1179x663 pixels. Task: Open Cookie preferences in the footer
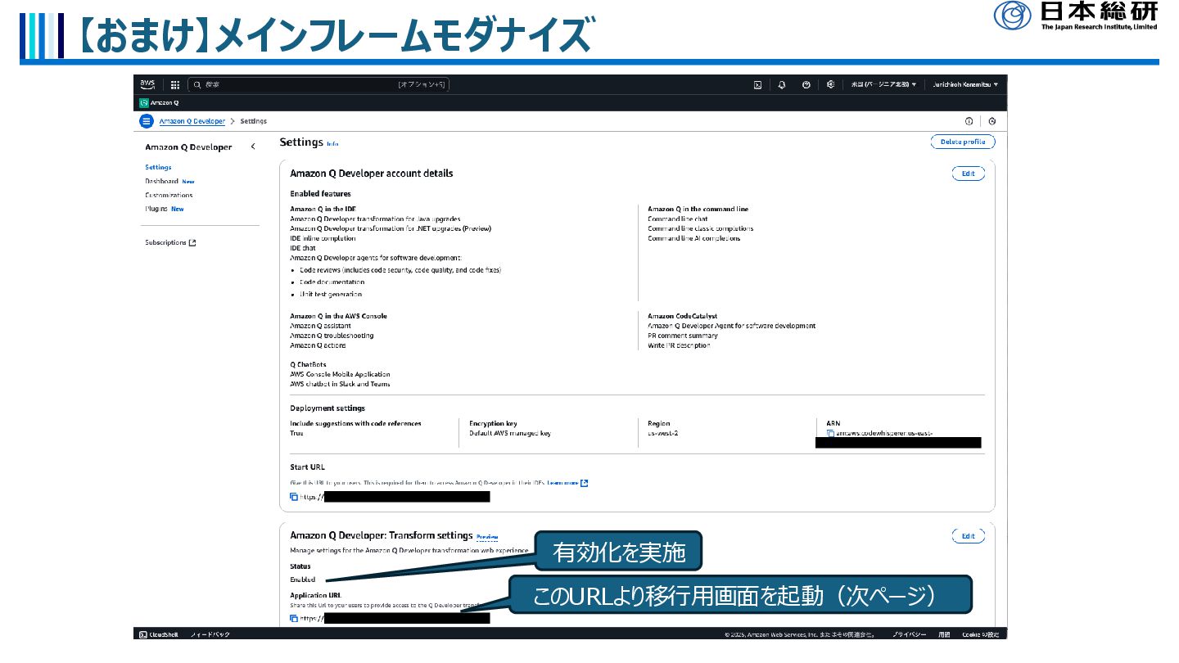tap(982, 634)
